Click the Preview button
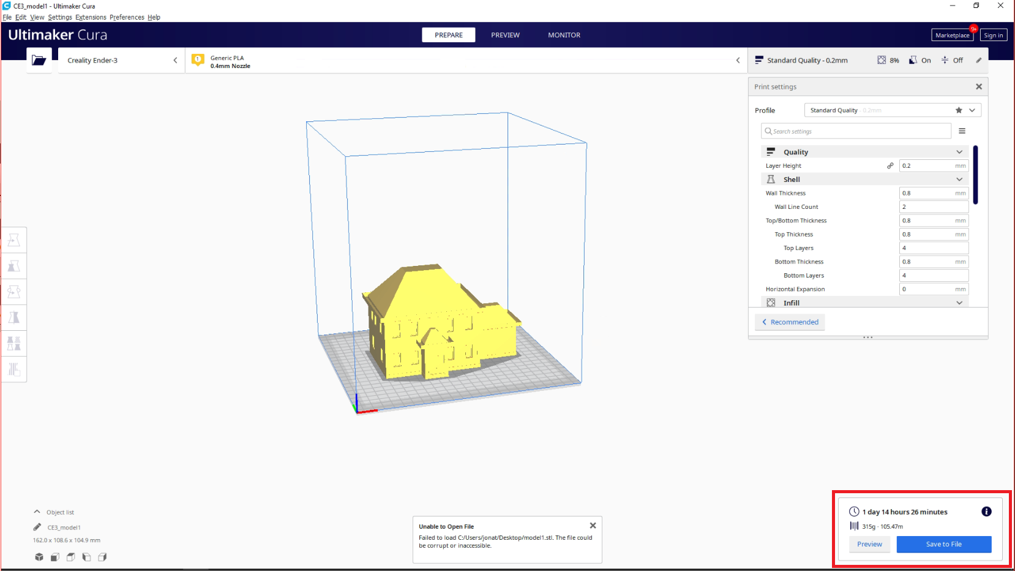Image resolution: width=1015 pixels, height=571 pixels. 869,544
